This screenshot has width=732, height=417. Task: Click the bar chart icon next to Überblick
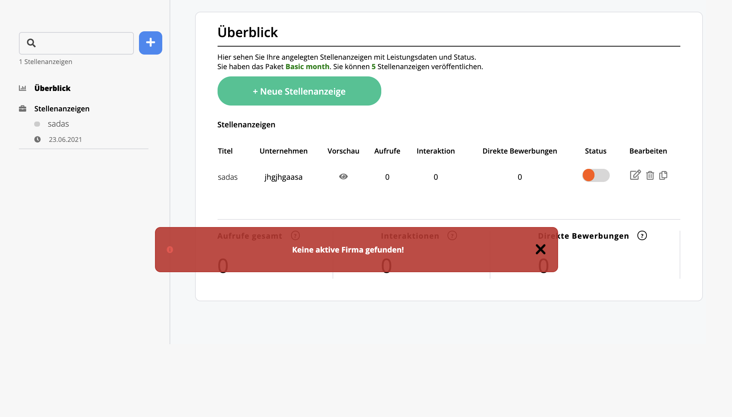point(23,88)
